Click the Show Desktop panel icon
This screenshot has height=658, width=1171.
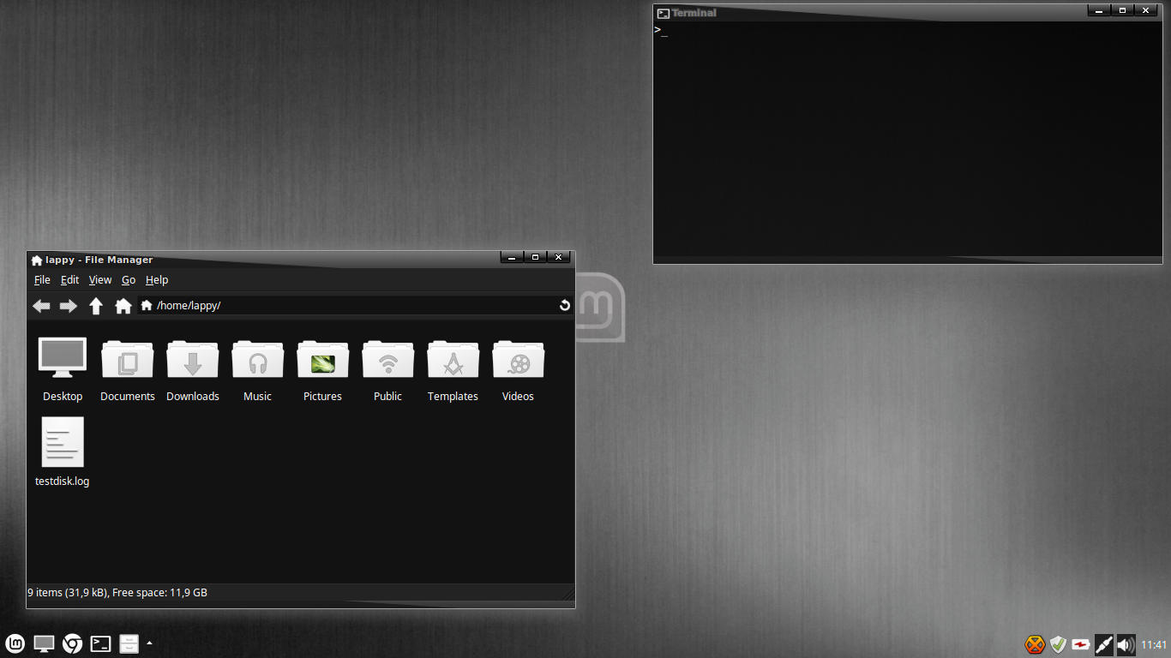(44, 643)
